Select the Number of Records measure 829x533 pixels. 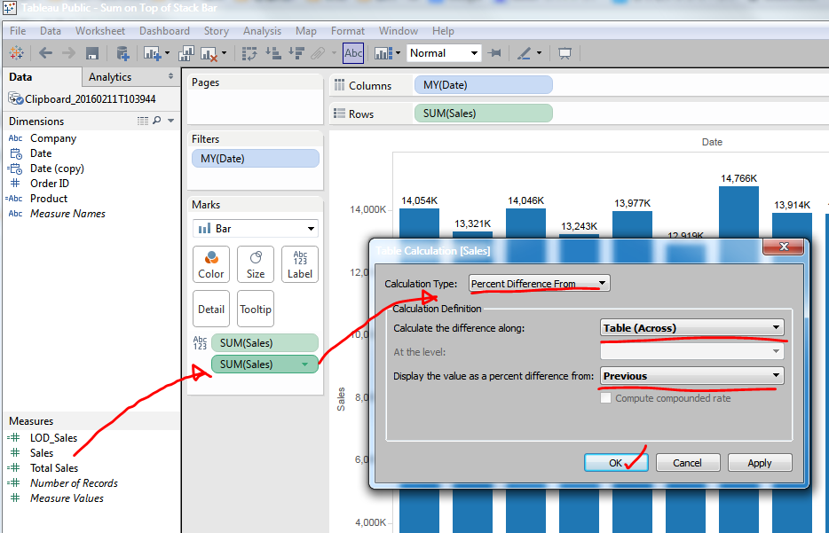pyautogui.click(x=74, y=482)
